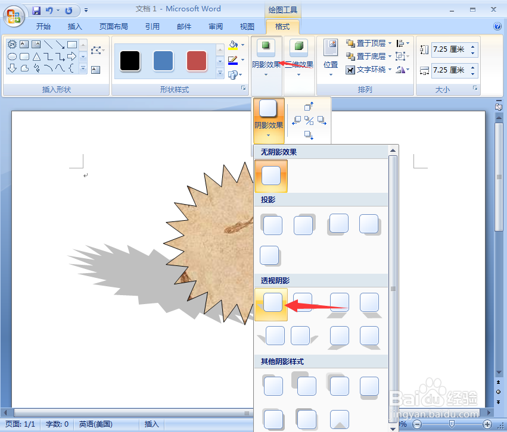The width and height of the screenshot is (507, 432).
Task: Click the zoom slider handle
Action: tap(452, 424)
